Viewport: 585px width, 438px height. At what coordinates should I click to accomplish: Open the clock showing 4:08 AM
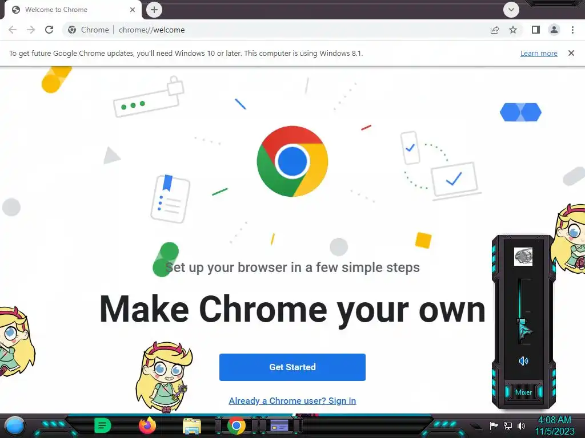click(x=554, y=425)
